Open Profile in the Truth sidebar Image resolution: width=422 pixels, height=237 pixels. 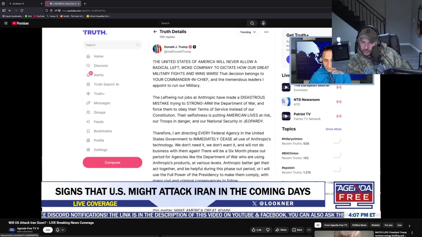(x=95, y=140)
